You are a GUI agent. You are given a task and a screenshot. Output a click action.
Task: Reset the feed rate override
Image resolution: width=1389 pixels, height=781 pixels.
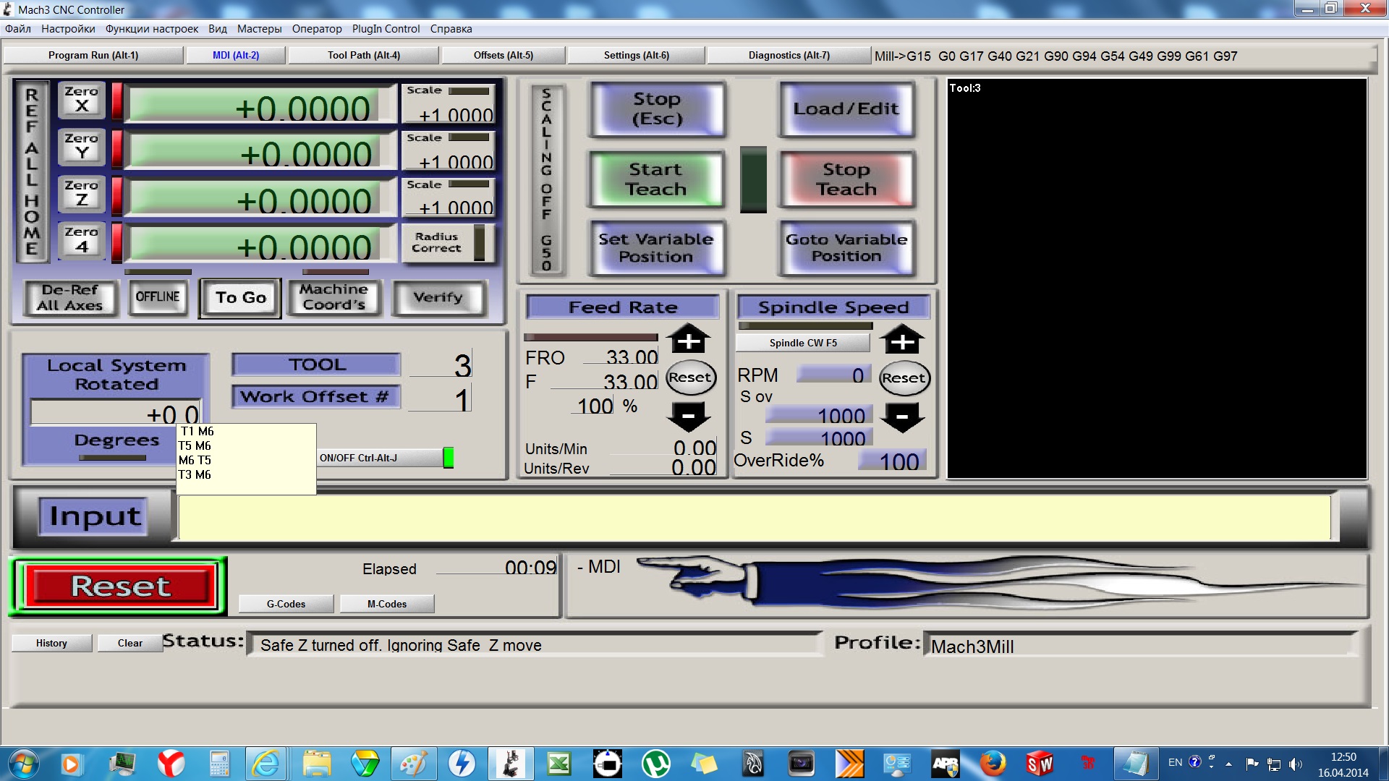pos(690,377)
